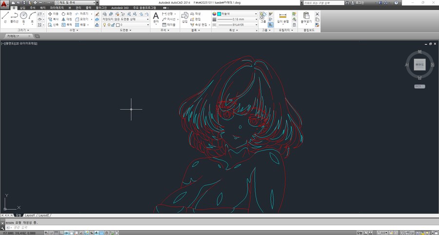The width and height of the screenshot is (439, 235).
Task: Expand the Layers (도면층) panel
Action: coord(125,30)
